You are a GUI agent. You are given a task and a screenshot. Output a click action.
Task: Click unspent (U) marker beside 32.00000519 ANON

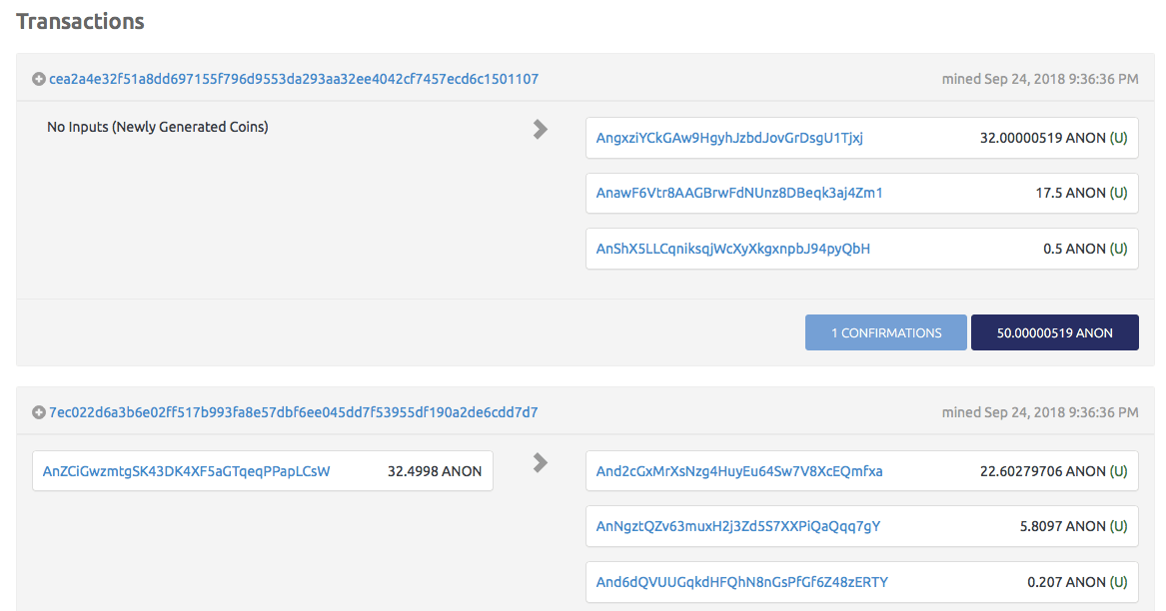pyautogui.click(x=1118, y=138)
